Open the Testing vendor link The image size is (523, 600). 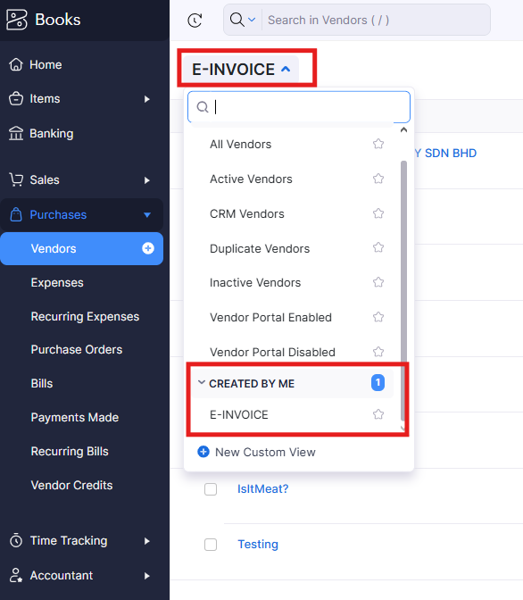click(x=258, y=544)
